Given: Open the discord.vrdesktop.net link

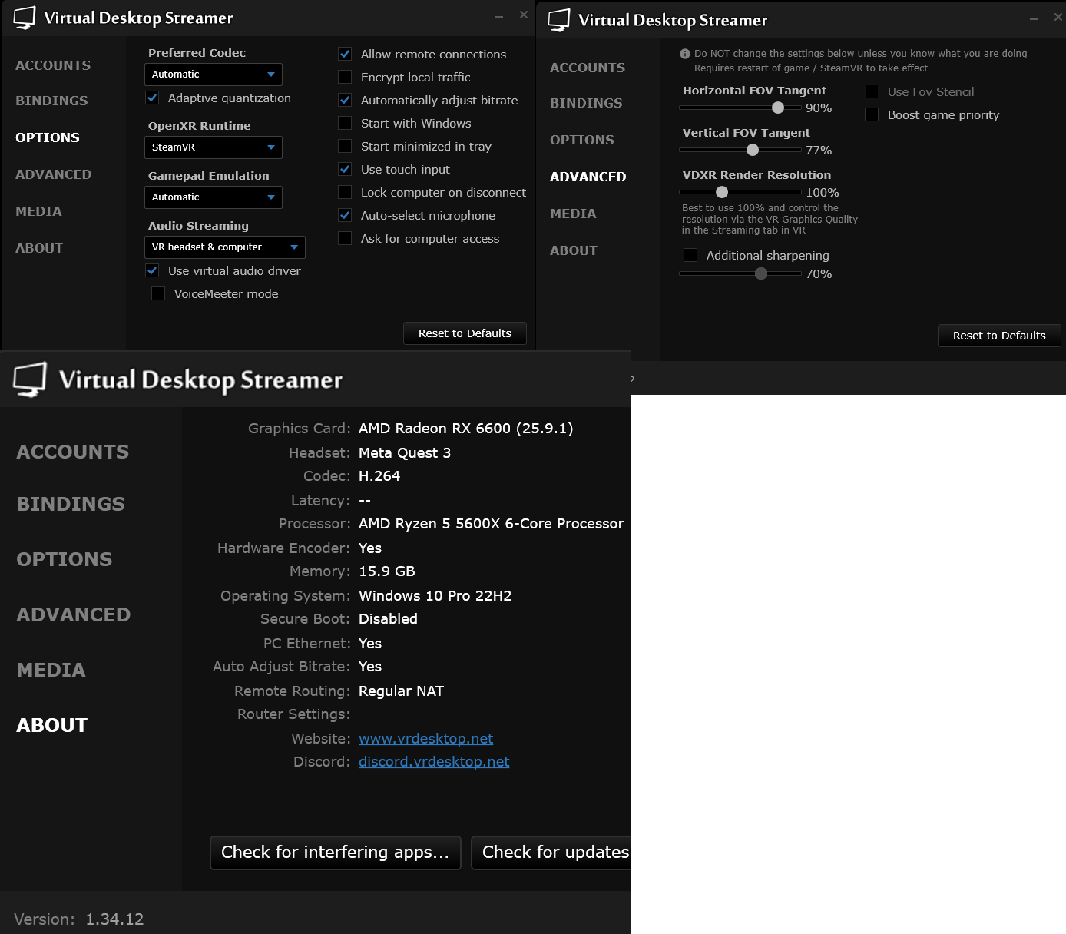Looking at the screenshot, I should point(434,762).
